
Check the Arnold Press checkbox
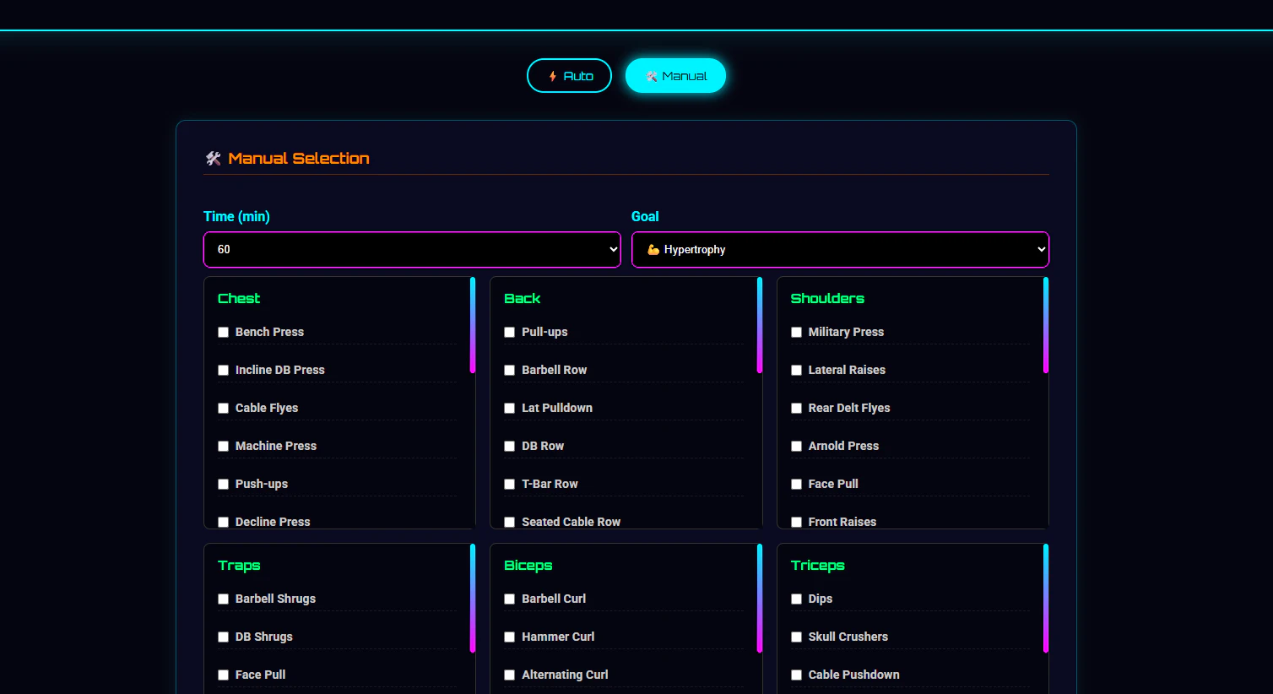point(797,447)
